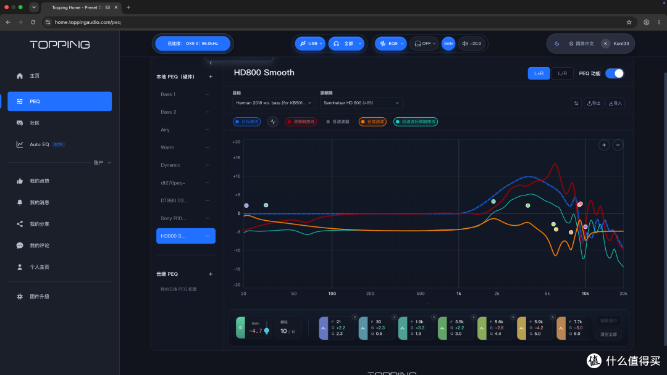Toggle the 各滤波器 individual filters

click(x=338, y=122)
